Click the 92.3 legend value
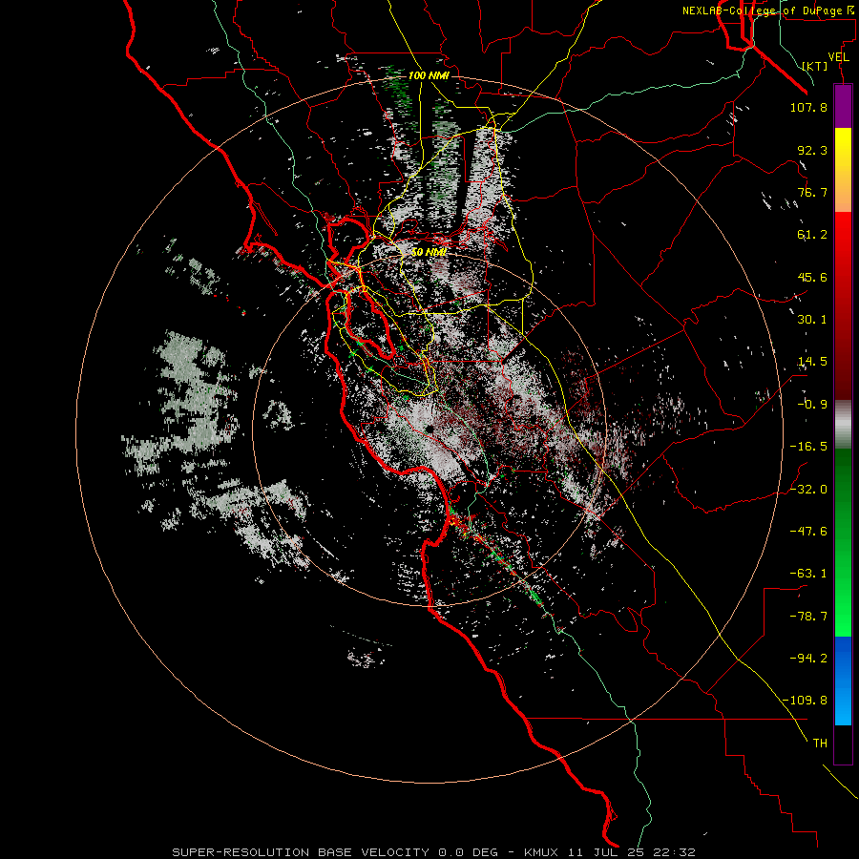Screen dimensions: 859x859 coord(812,150)
